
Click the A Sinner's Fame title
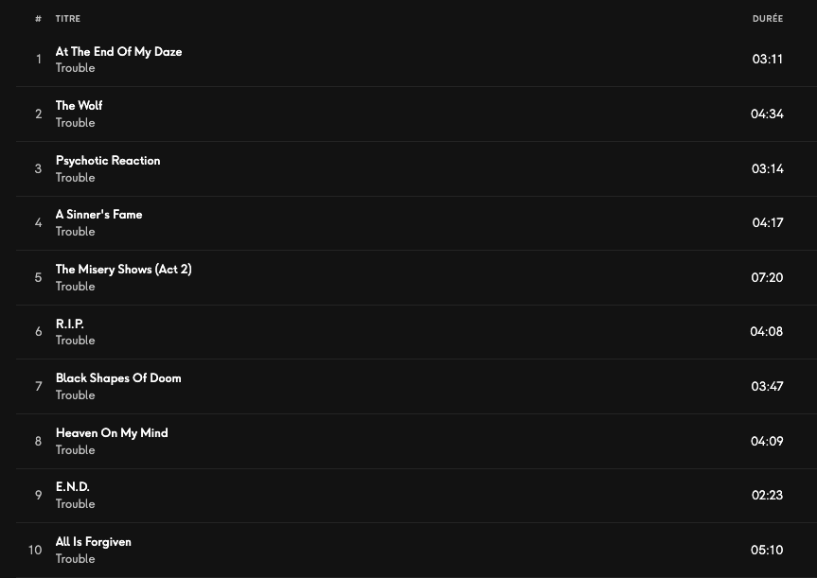tap(98, 215)
